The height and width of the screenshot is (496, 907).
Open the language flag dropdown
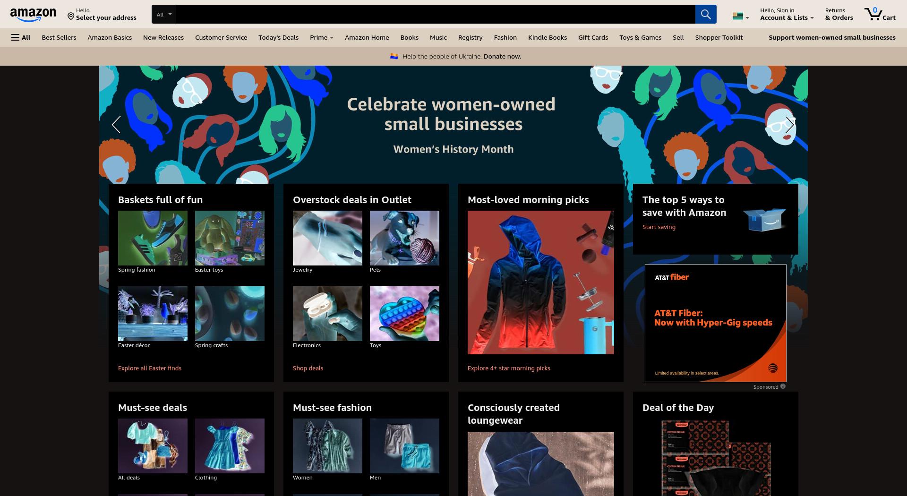(x=740, y=17)
